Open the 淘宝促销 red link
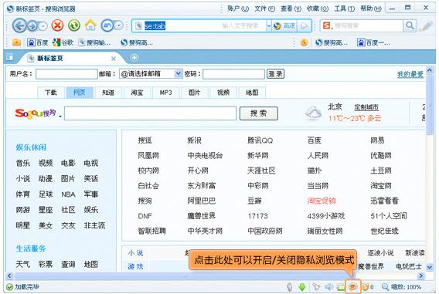Screen dimensions: 439x294 pyautogui.click(x=321, y=201)
